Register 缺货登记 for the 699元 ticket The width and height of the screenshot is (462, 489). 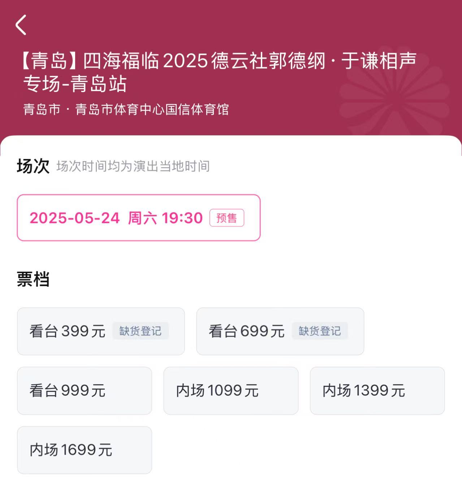[x=319, y=331]
